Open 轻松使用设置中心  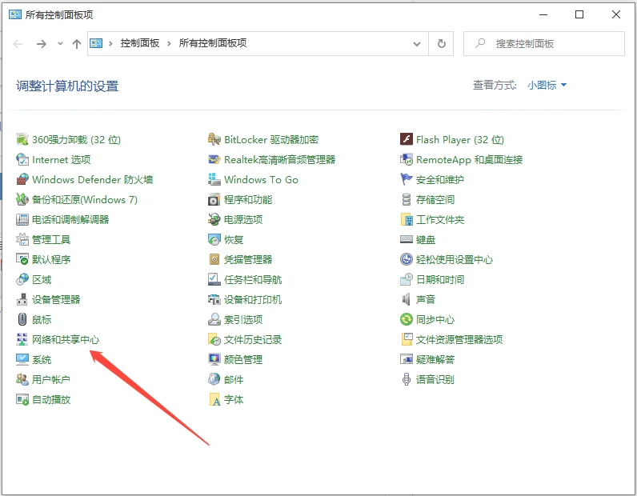455,259
